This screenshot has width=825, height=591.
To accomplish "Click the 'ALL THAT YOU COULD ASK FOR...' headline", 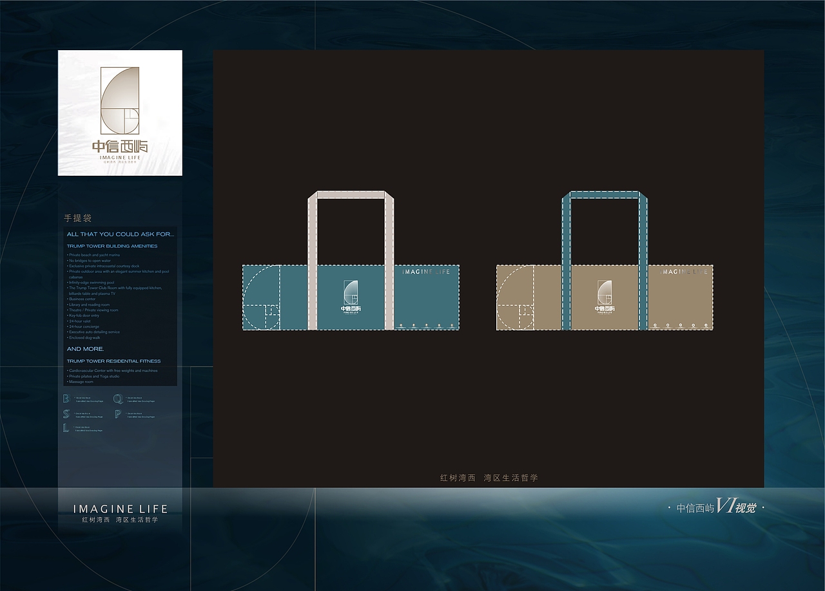I will coord(121,234).
